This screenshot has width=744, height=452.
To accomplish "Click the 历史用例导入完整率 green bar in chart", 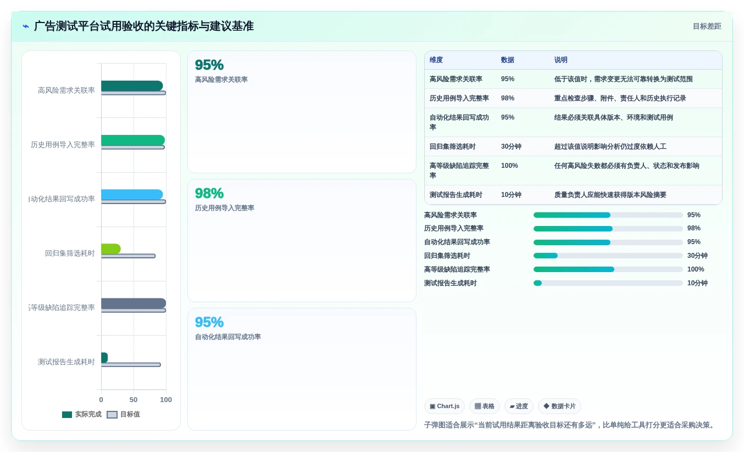I will click(x=133, y=140).
